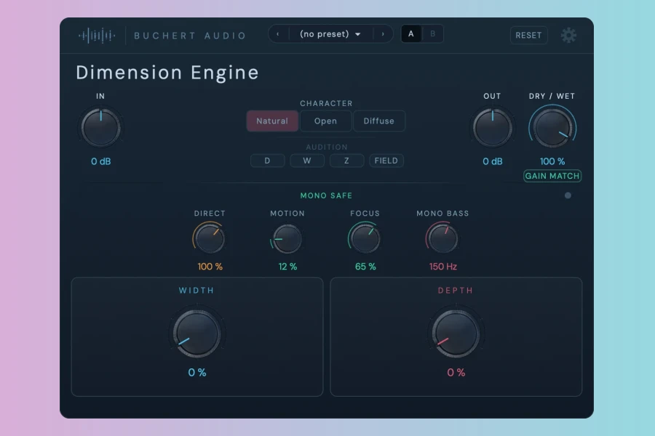Select the Open character mode

325,121
